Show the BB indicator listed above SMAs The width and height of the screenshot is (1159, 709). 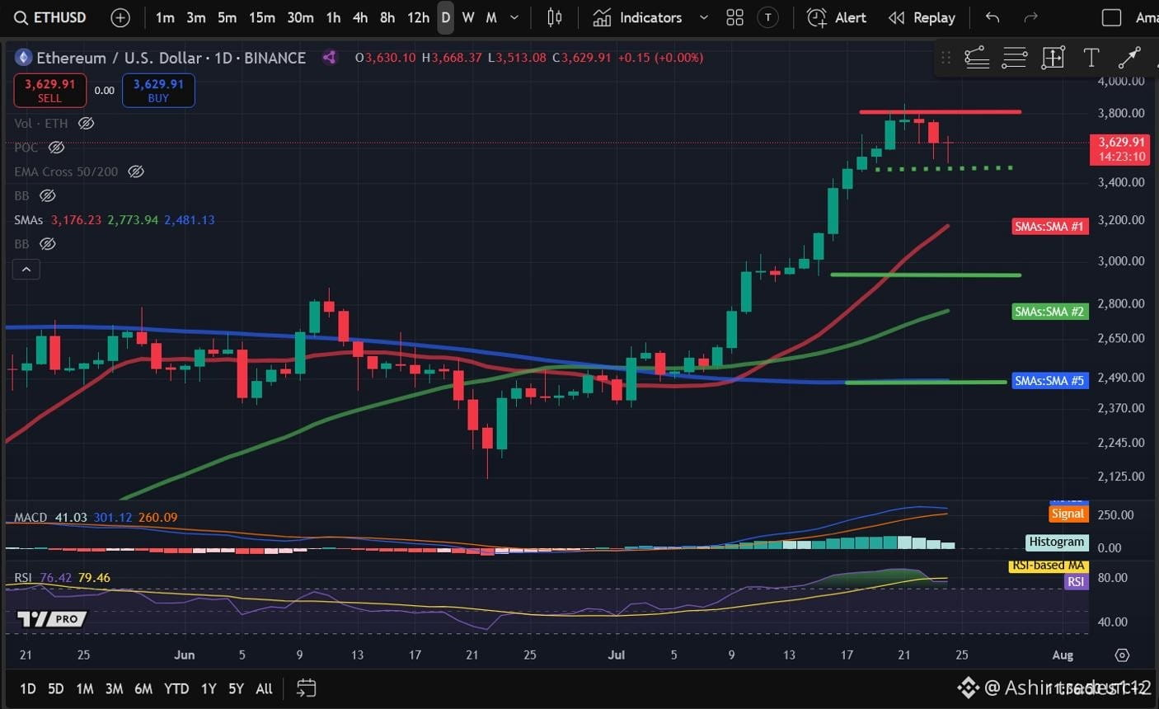48,195
